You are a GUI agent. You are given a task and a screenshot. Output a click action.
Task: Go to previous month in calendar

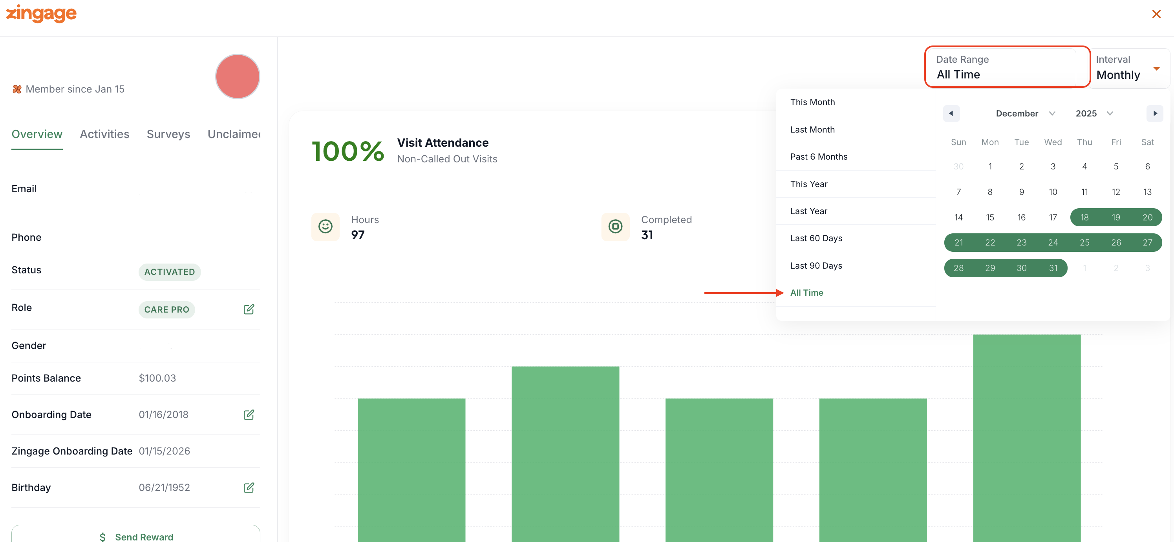click(951, 113)
